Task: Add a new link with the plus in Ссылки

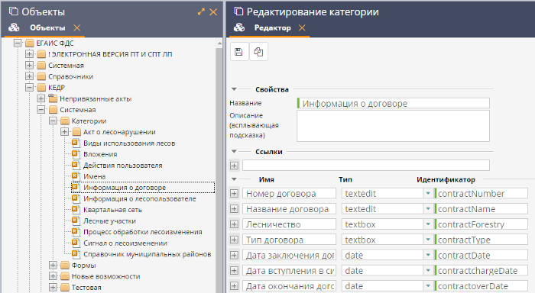Action: click(234, 166)
